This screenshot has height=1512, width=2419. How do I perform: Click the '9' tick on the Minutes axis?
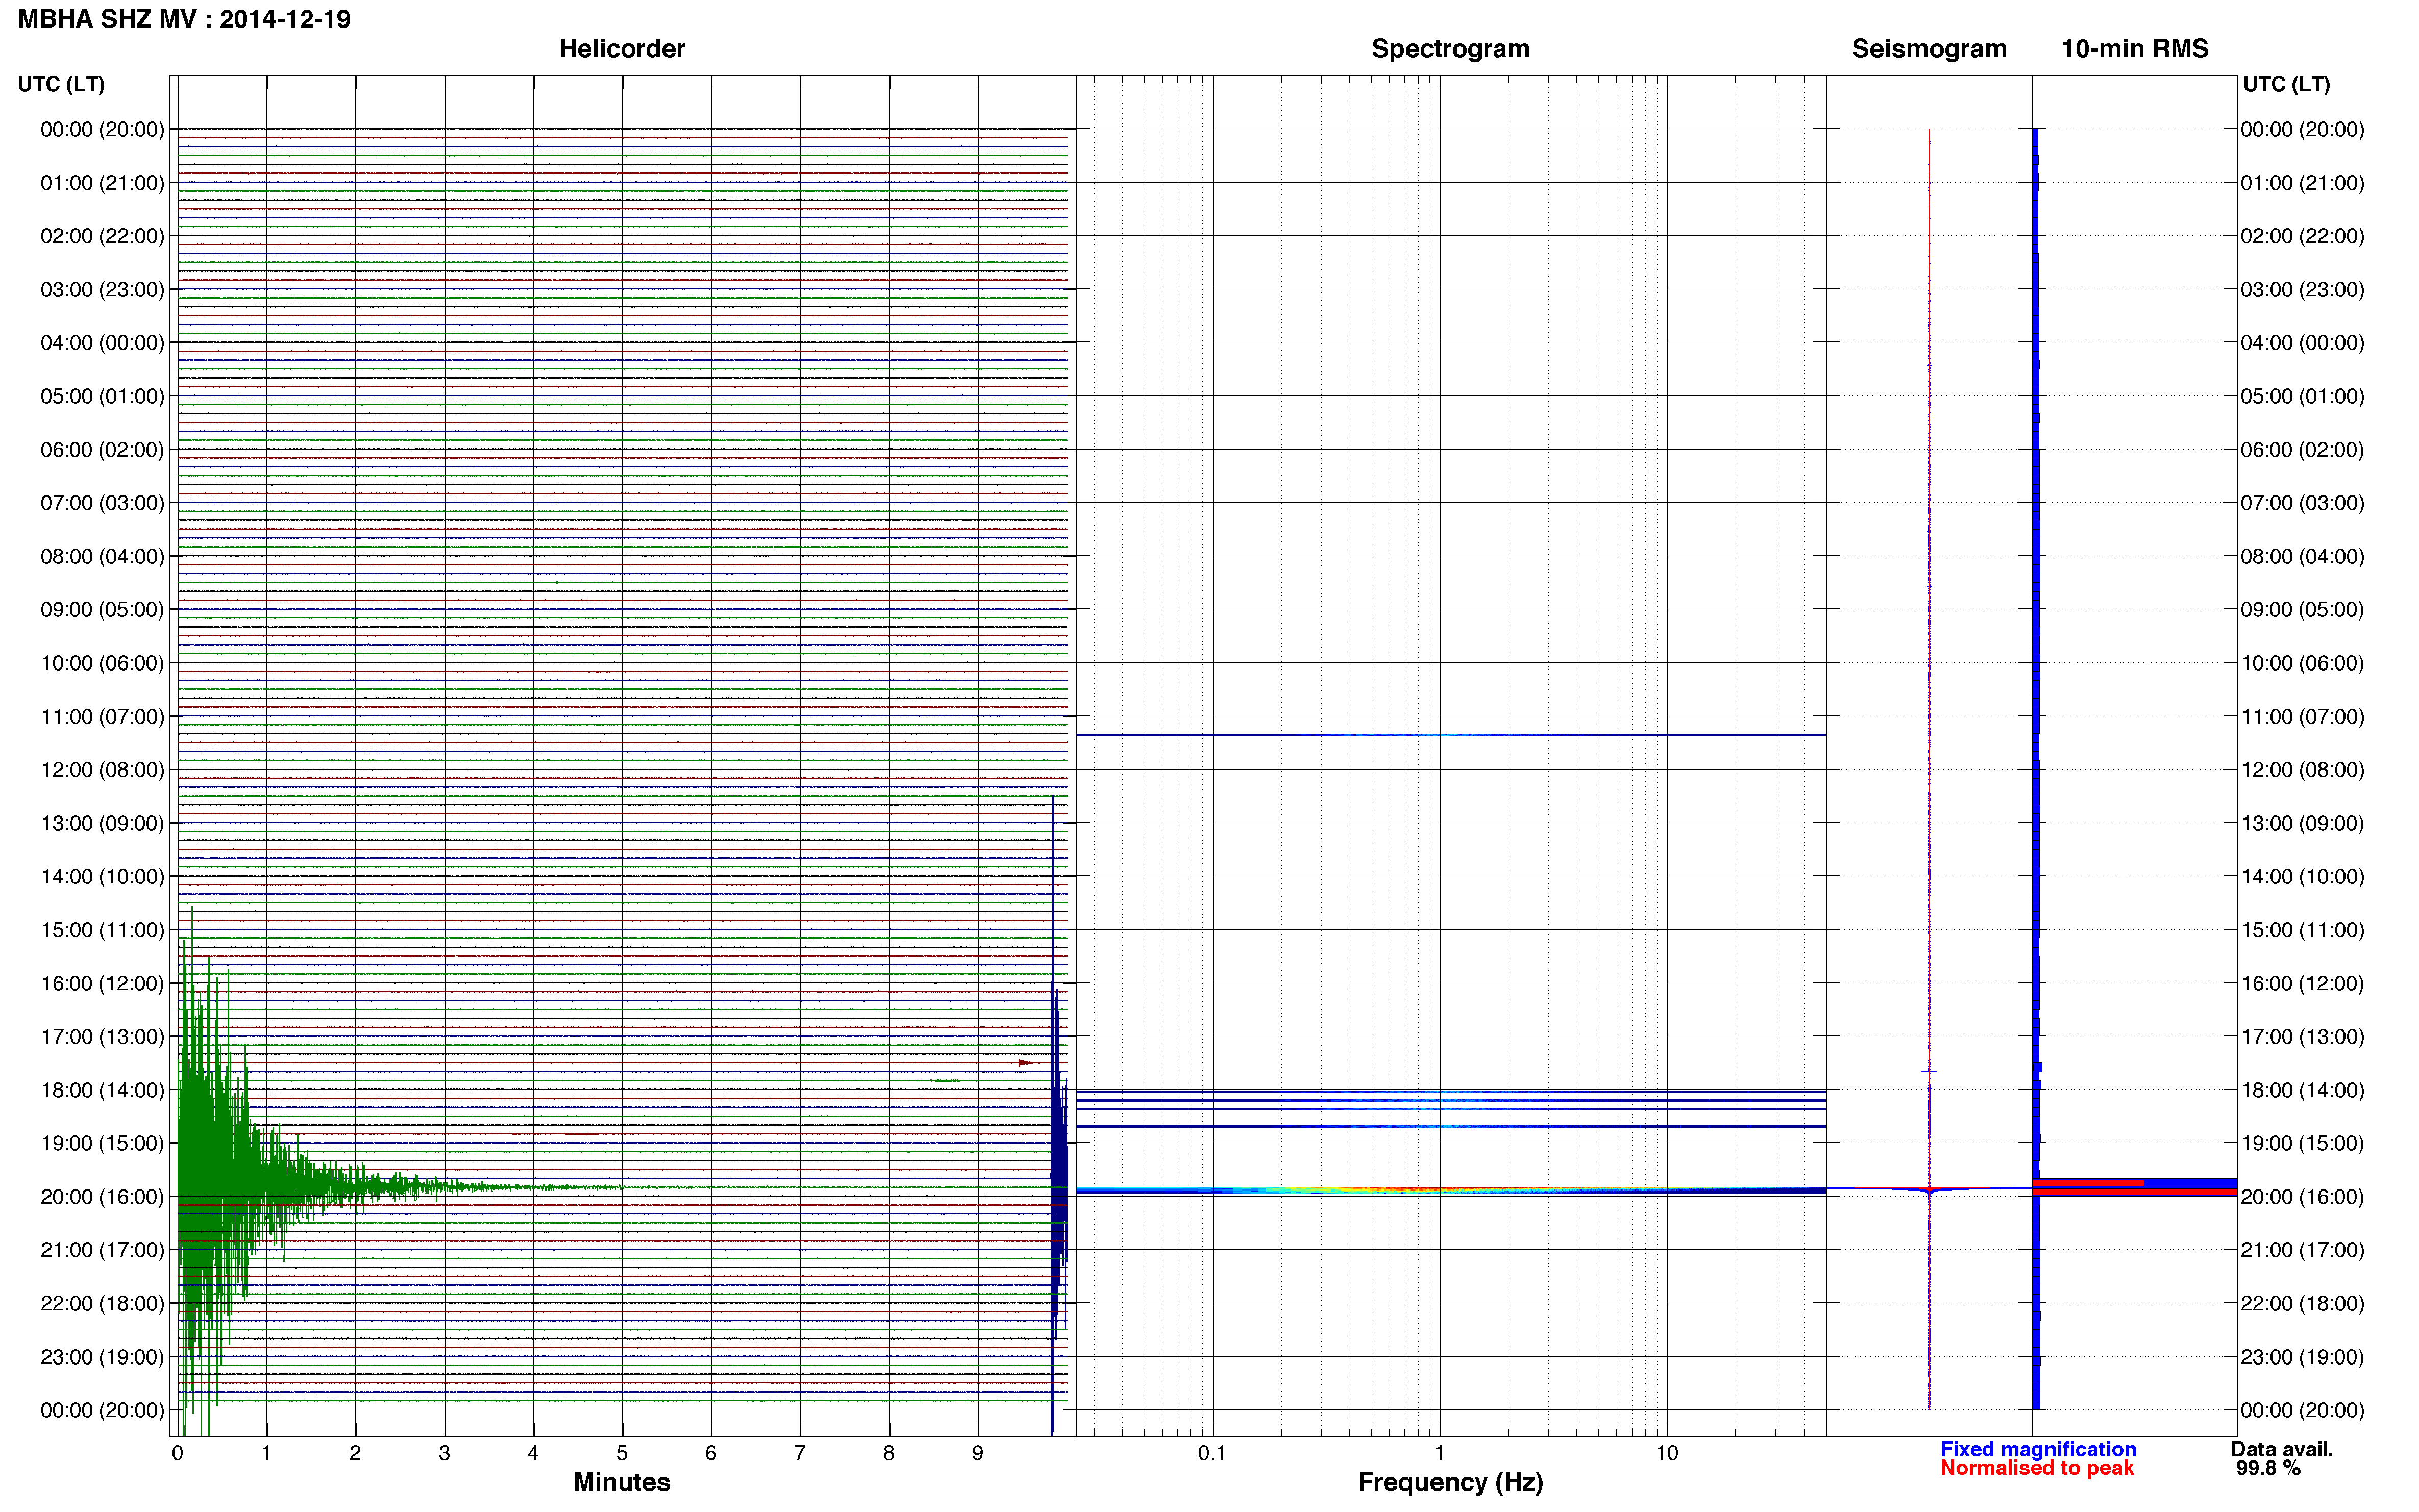(978, 1453)
